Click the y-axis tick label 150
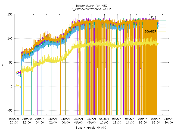174x130 pixels. [x=10, y=14]
